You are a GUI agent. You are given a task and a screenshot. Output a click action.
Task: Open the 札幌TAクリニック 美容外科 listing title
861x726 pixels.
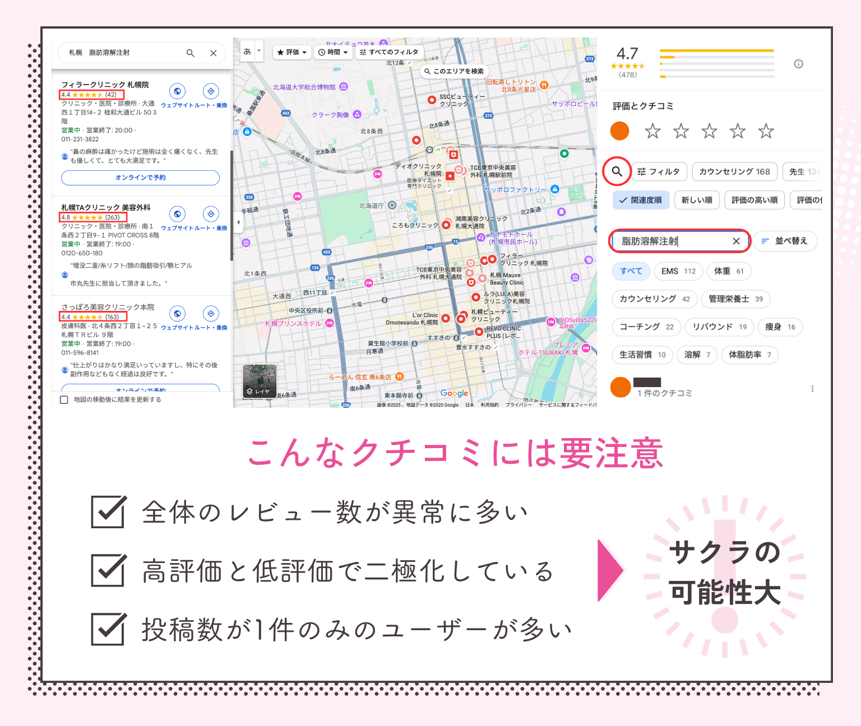tap(106, 207)
